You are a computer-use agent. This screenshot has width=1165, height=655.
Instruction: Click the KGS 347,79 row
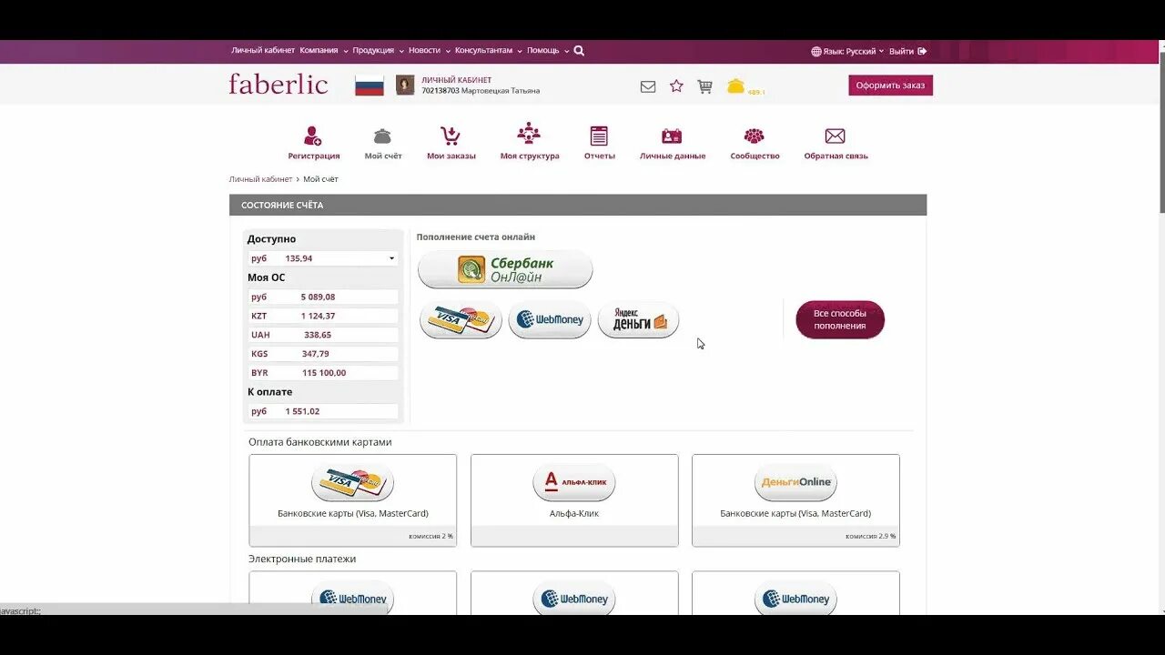tap(323, 354)
